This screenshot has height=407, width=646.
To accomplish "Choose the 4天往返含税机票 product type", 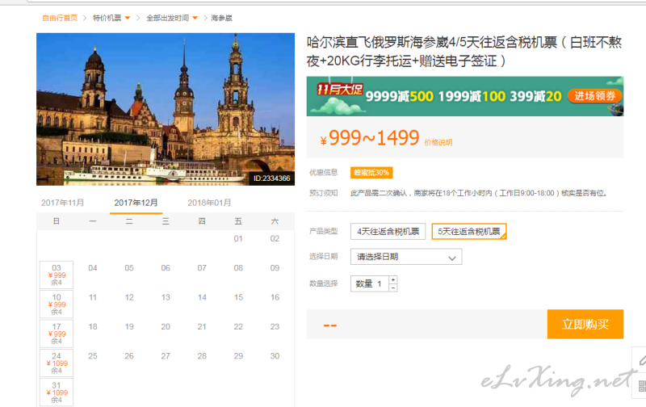I will [x=388, y=232].
